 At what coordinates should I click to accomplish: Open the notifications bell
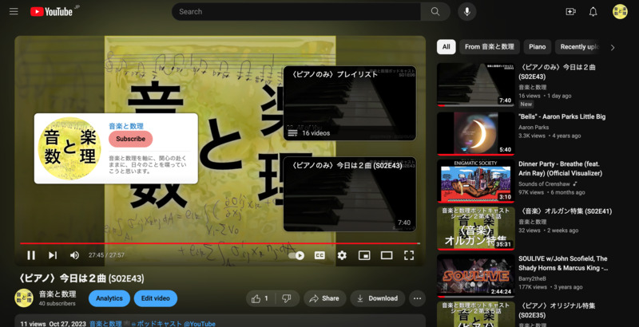(x=593, y=12)
